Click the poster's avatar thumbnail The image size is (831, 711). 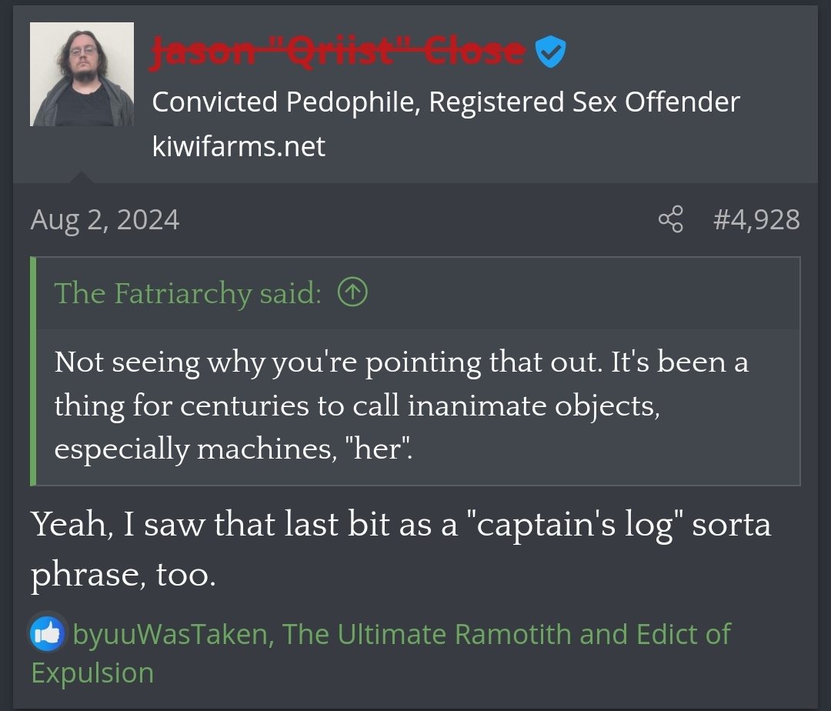[x=82, y=74]
